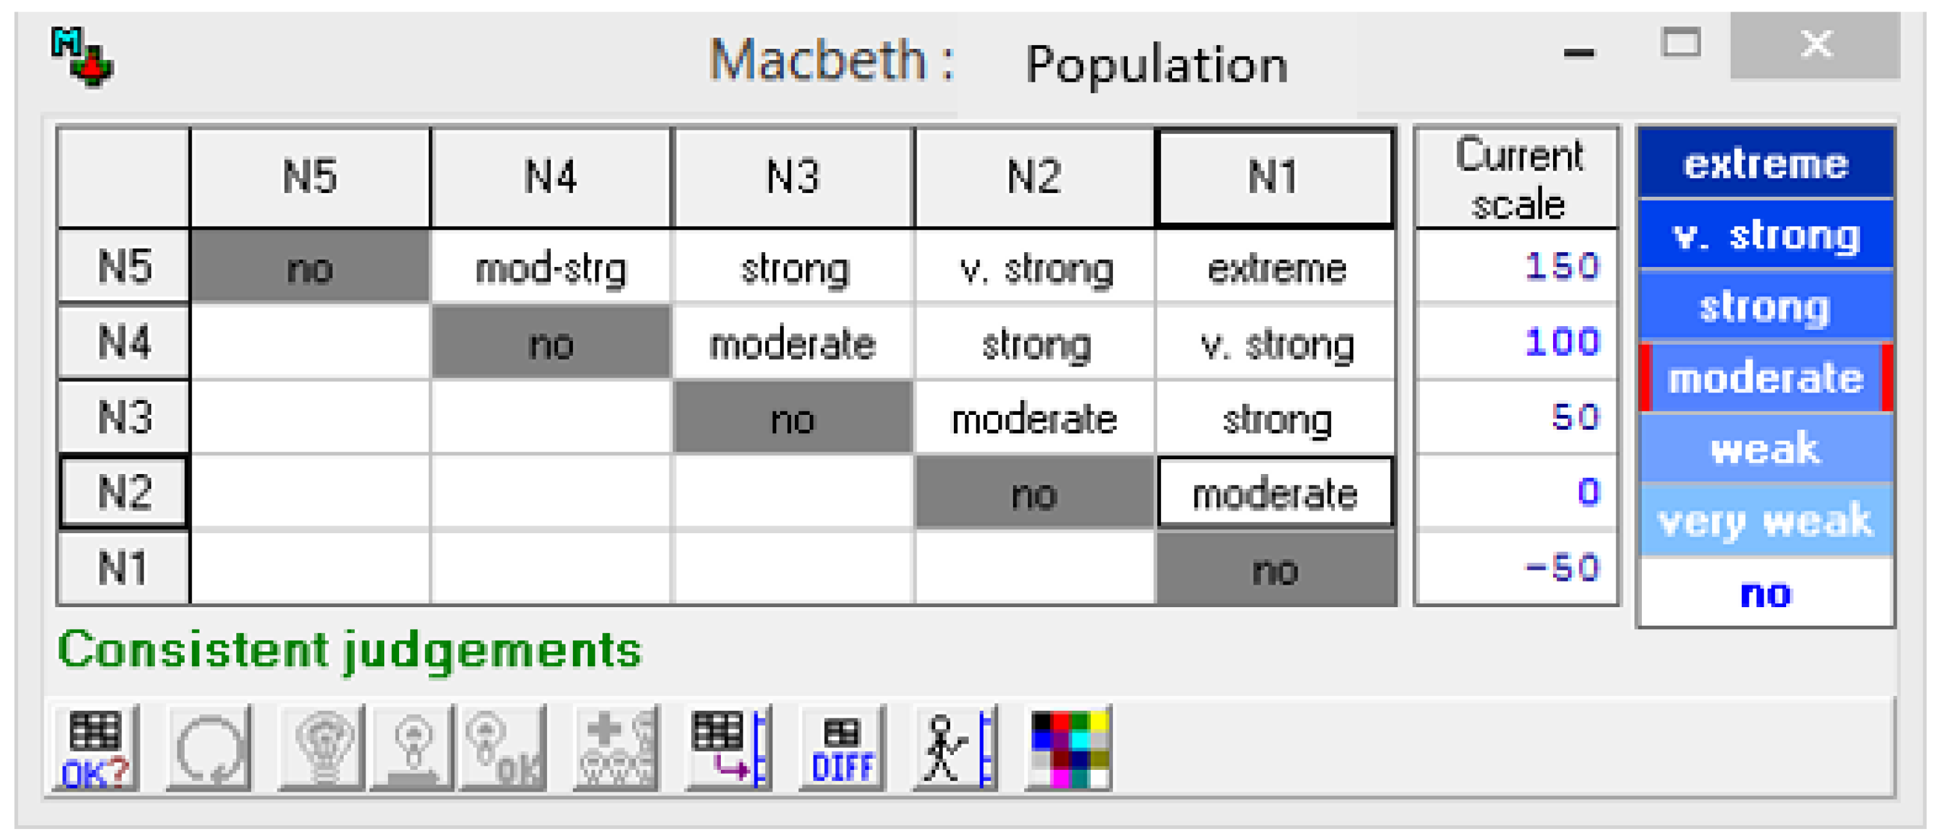Click the N1 row header
The image size is (1938, 840).
pos(124,567)
